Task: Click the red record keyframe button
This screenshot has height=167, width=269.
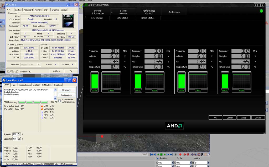Action: point(180,154)
